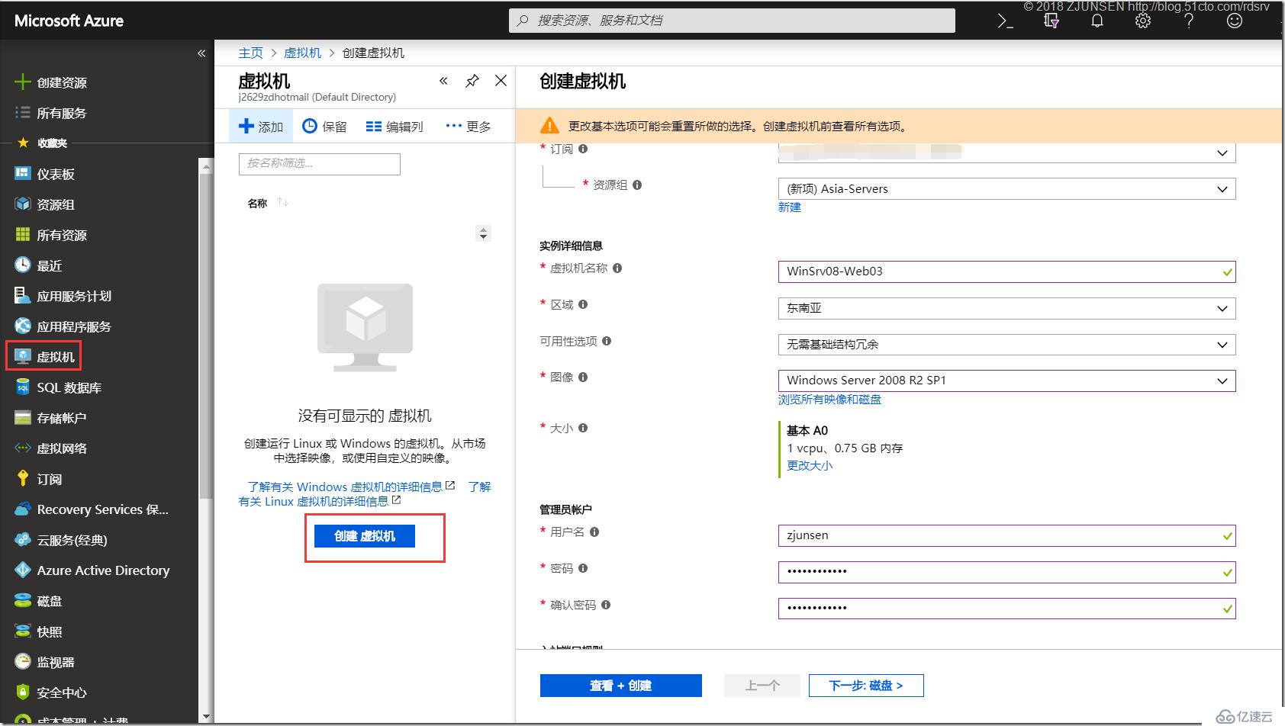Click the 创建资源 plus item
Screen dimensions: 1285x726
pos(51,82)
